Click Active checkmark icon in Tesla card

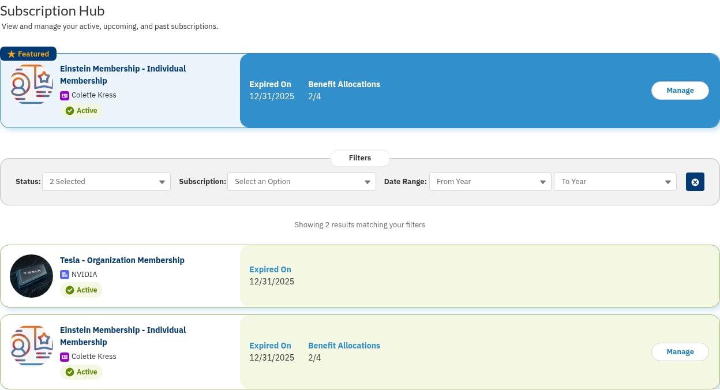70,290
